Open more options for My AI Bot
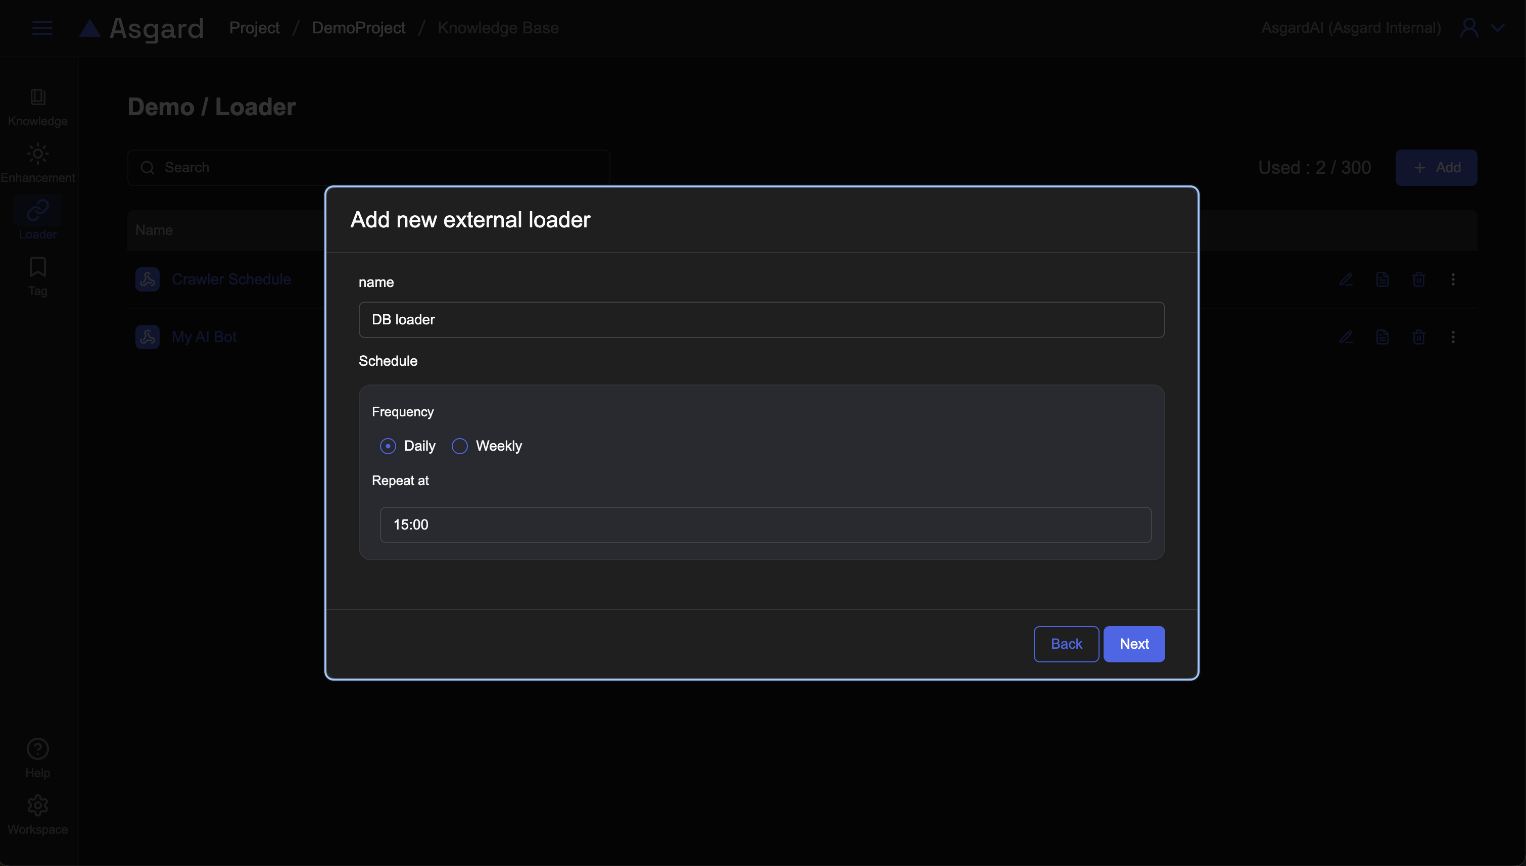 (x=1453, y=337)
